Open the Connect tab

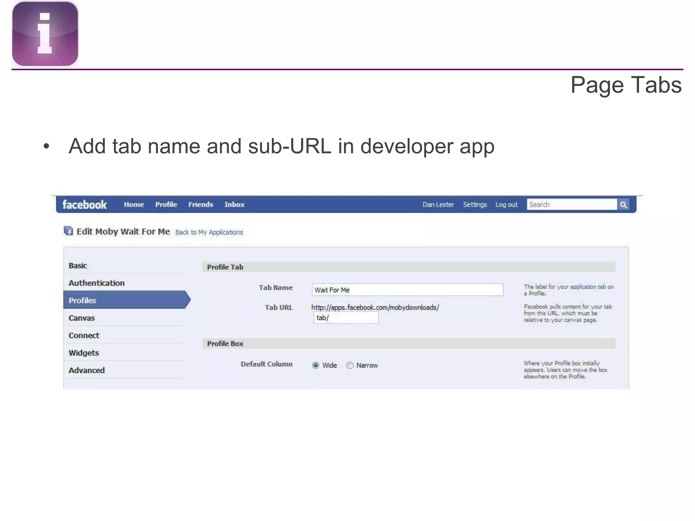pos(124,335)
